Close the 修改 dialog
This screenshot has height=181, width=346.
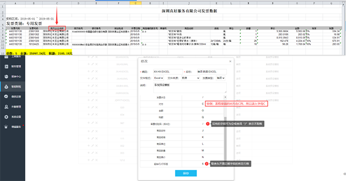coord(230,62)
